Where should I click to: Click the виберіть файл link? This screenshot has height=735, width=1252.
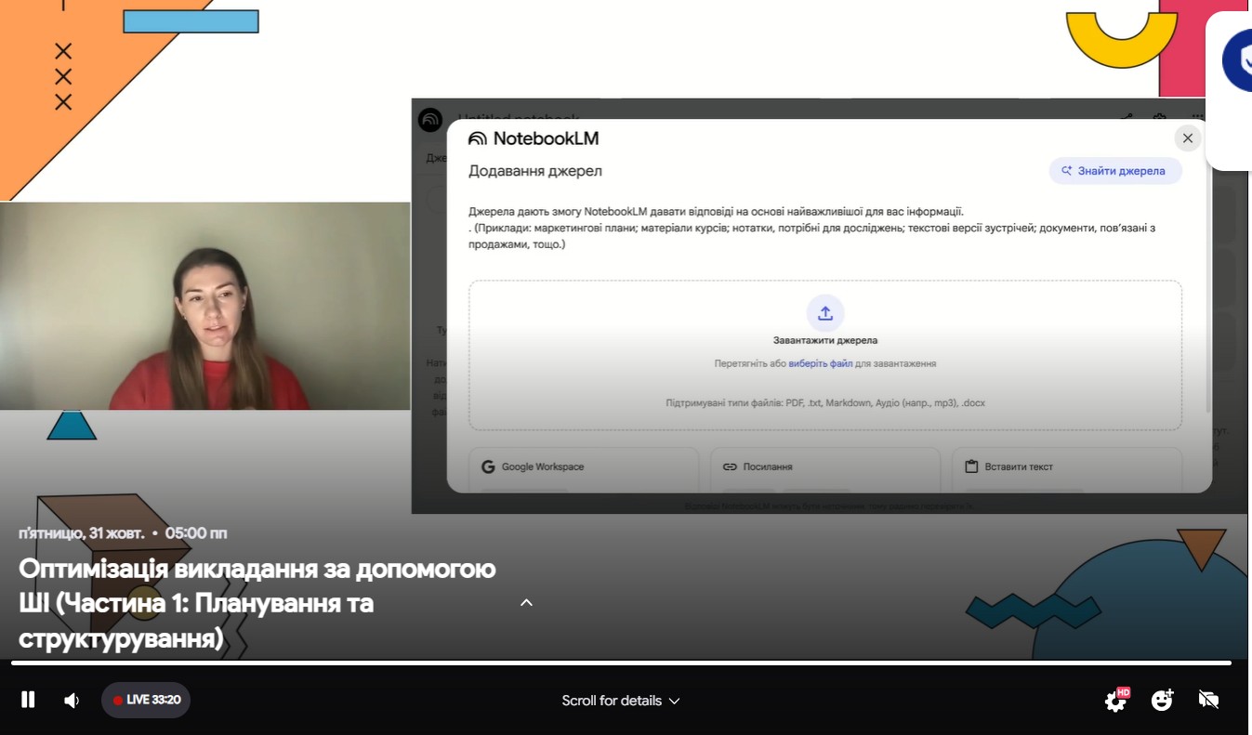click(x=820, y=364)
